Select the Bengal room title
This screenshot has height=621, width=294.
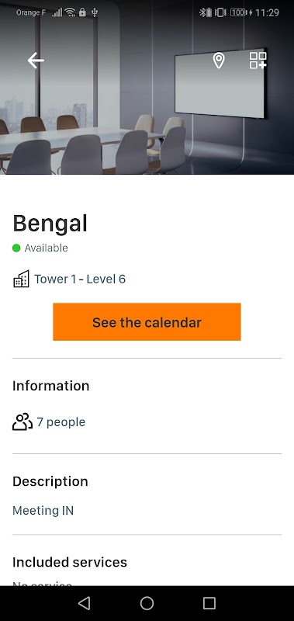coord(50,224)
